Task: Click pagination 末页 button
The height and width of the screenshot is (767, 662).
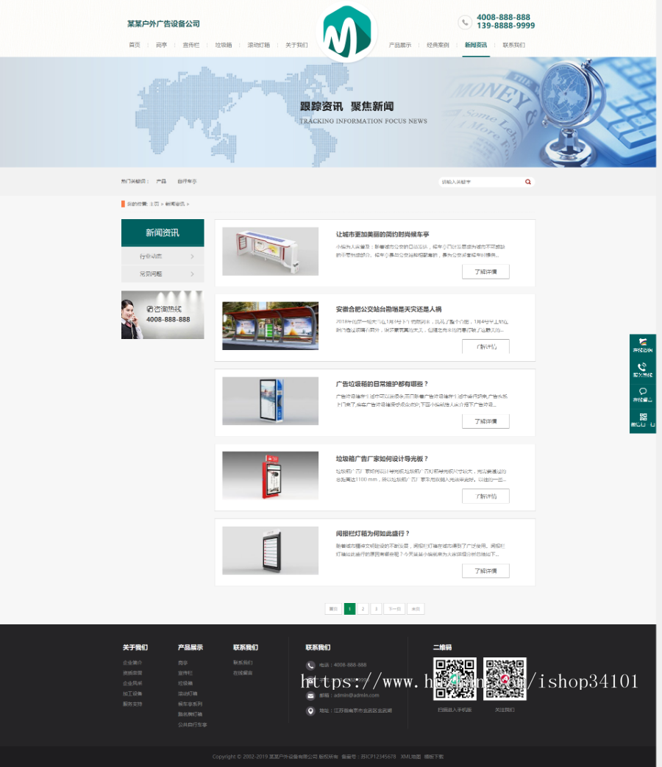Action: tap(416, 609)
